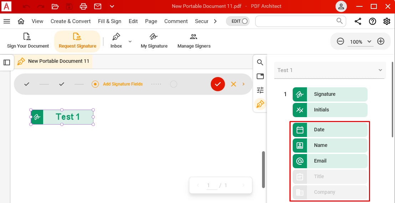Click the page number input field
This screenshot has width=395, height=203.
point(212,186)
